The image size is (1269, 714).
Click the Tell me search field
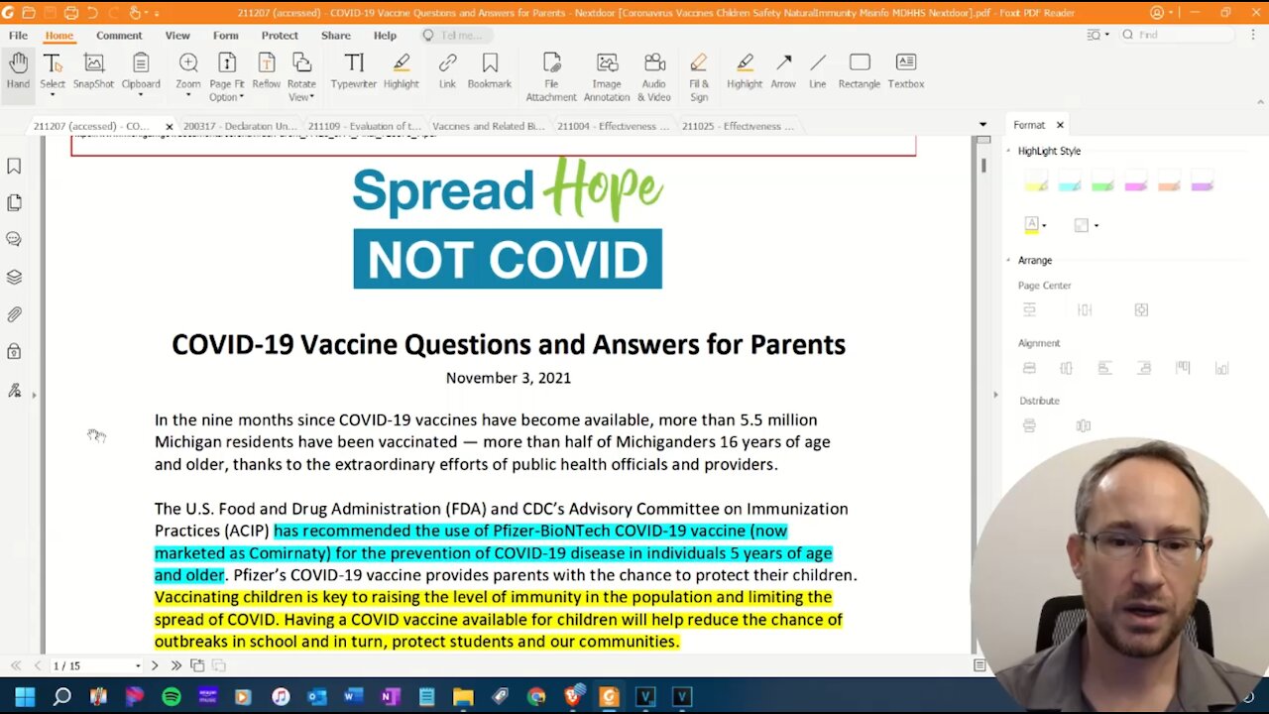(456, 35)
